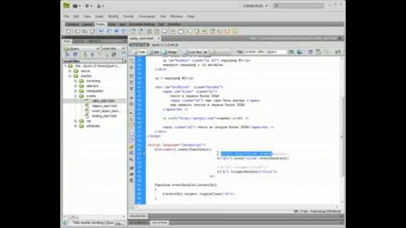The width and height of the screenshot is (406, 228).
Task: Click the Refresh icon in Files panel
Action: coord(75,54)
